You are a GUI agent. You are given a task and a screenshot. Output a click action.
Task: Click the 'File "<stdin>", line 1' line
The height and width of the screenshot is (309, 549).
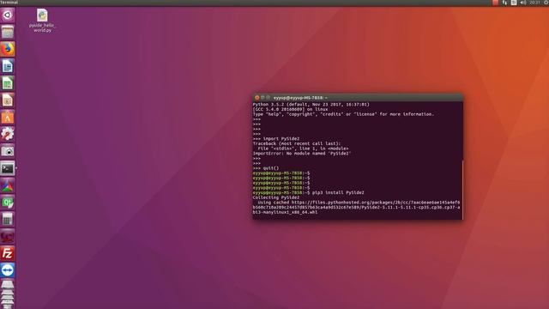coord(303,148)
